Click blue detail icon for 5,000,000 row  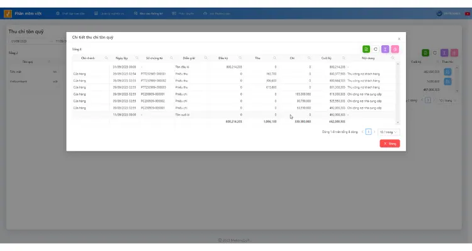pos(447,82)
